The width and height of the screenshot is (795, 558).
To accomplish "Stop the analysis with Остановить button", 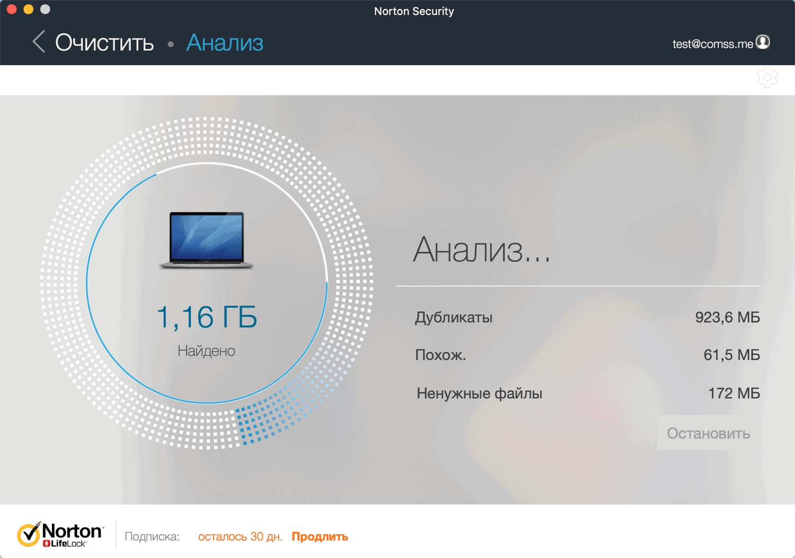I will click(709, 433).
